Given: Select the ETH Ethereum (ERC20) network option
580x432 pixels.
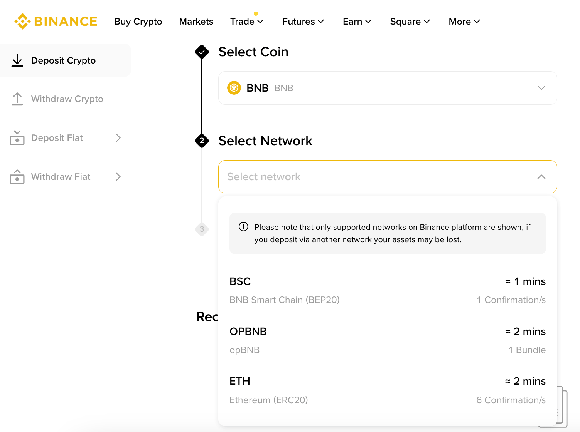Looking at the screenshot, I should pos(388,390).
